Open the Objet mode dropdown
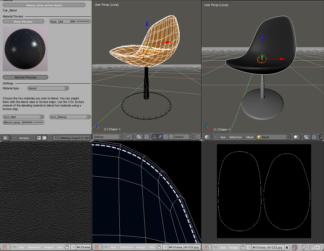 [x=273, y=137]
